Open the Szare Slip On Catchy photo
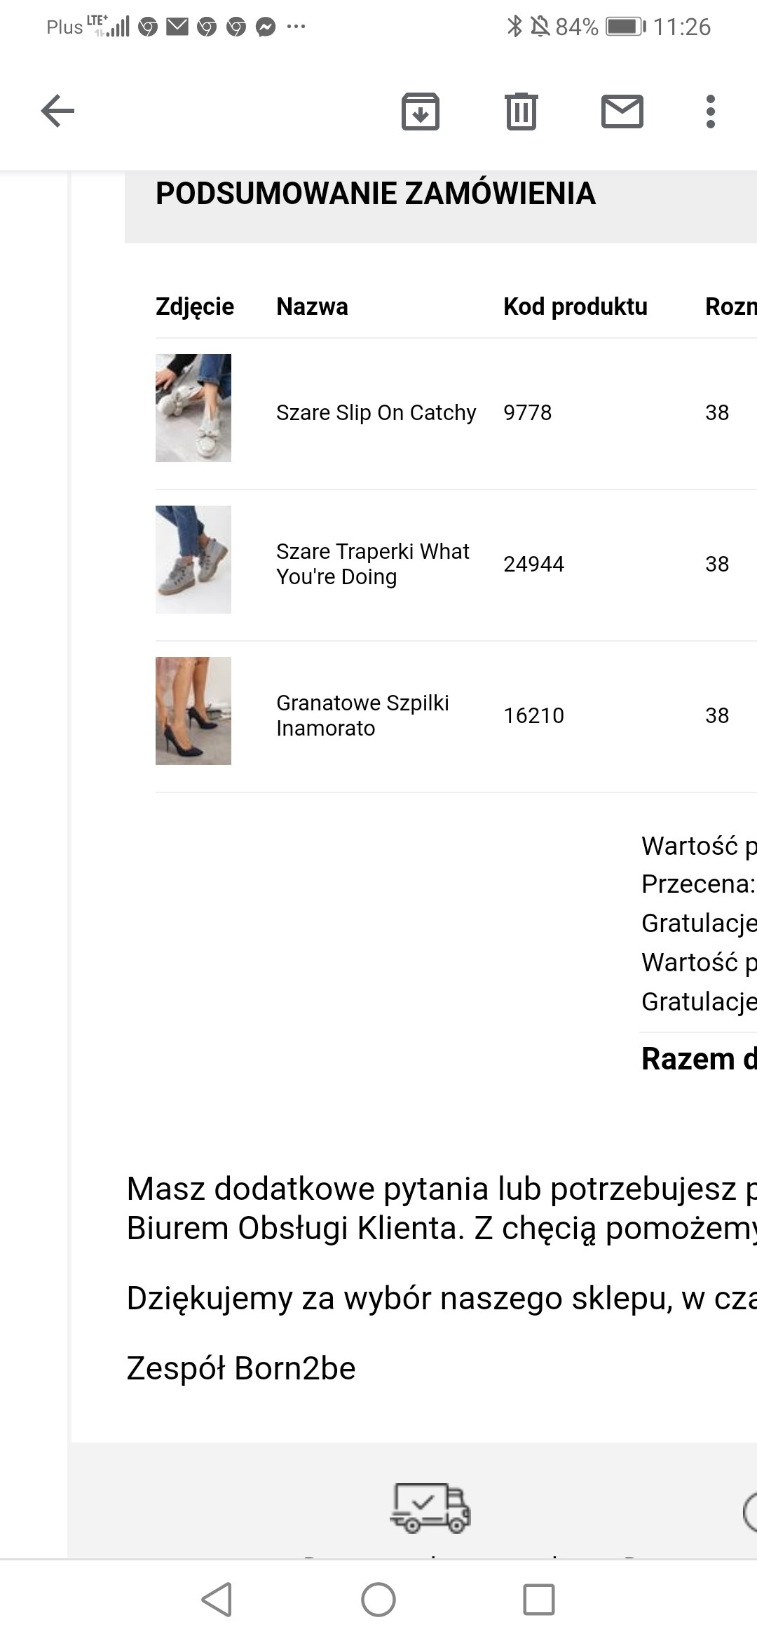This screenshot has height=1641, width=757. click(193, 408)
